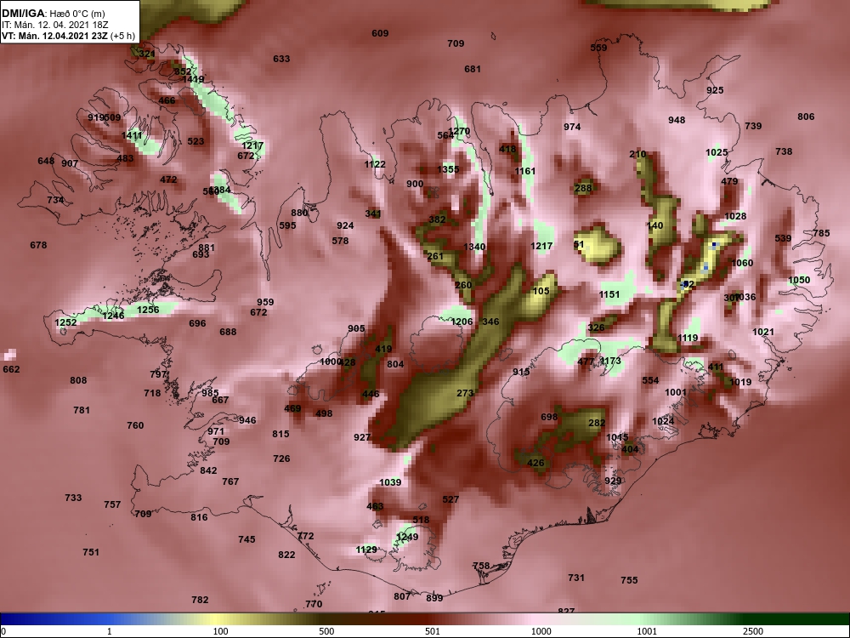850x638 pixels.
Task: Click the '1039' height value
Action: [390, 482]
